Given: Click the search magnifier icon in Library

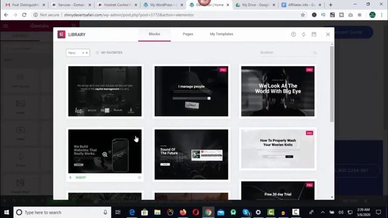Looking at the screenshot, I should click(315, 53).
